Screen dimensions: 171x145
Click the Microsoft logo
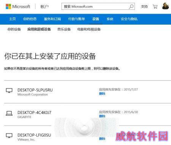tap(18, 6)
